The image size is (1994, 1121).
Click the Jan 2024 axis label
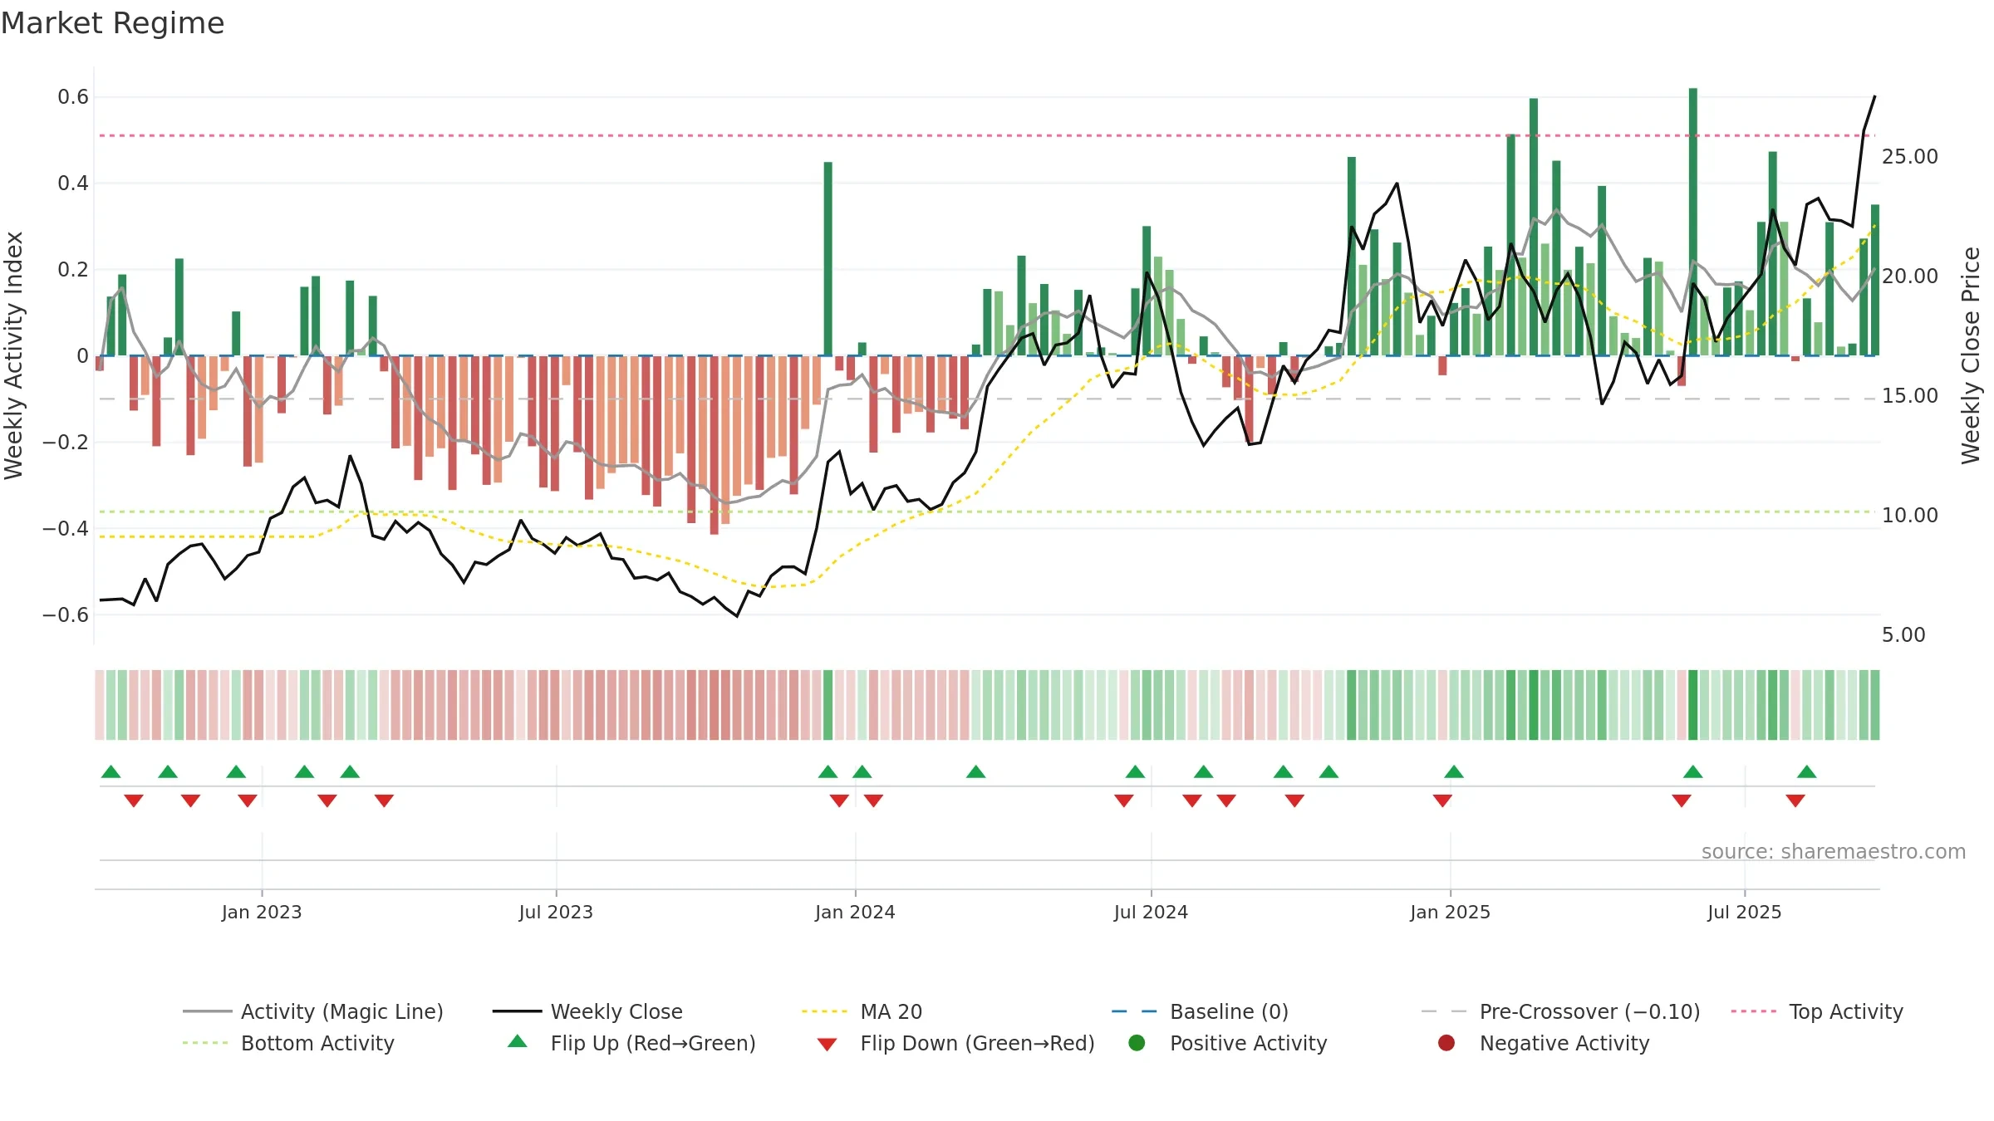click(855, 912)
